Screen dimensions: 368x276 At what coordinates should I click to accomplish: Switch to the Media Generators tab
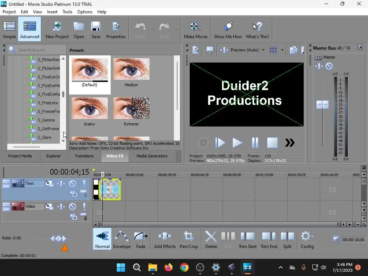tap(152, 156)
